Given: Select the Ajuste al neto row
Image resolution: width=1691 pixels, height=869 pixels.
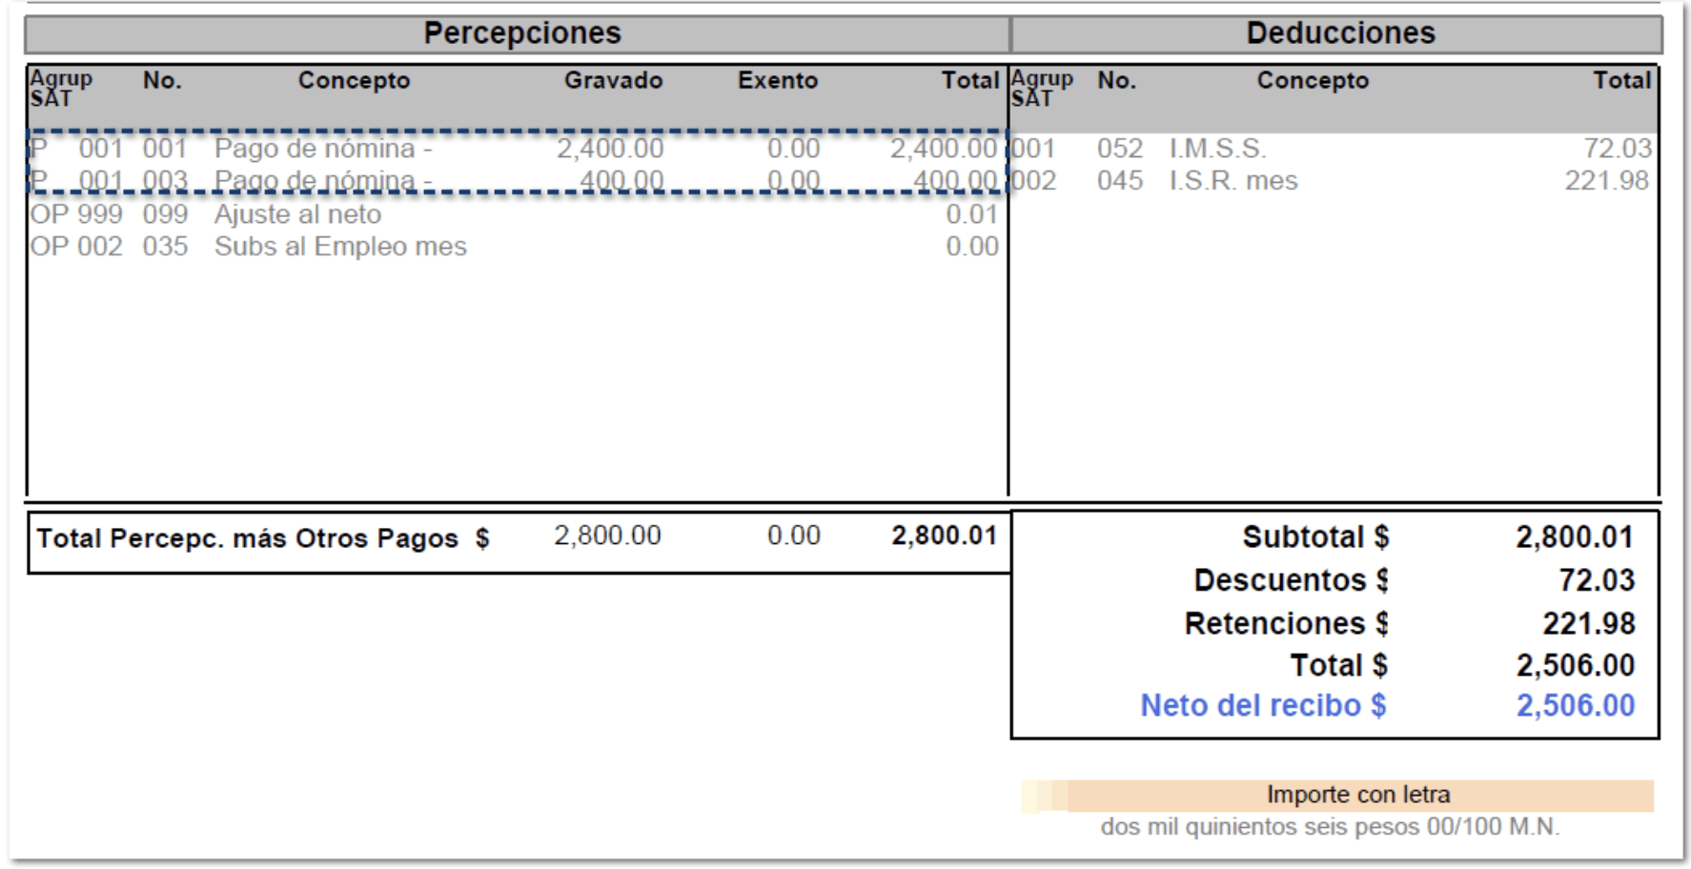Looking at the screenshot, I should [x=297, y=214].
